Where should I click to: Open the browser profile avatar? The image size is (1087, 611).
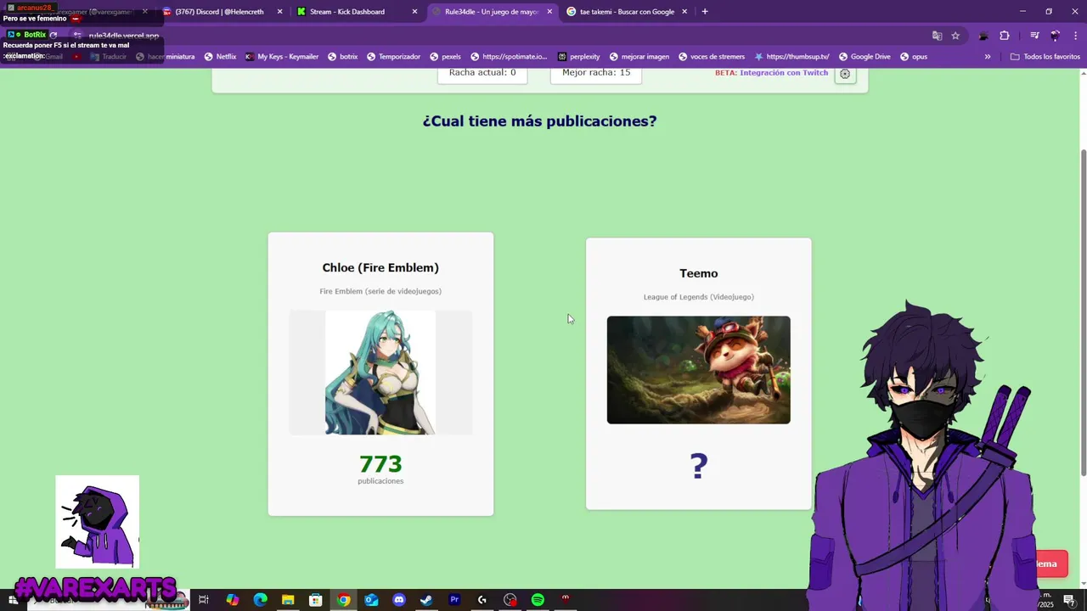coord(1056,36)
